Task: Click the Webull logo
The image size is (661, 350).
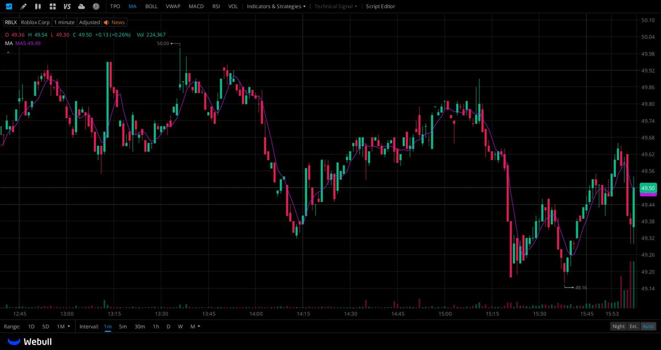Action: 29,342
